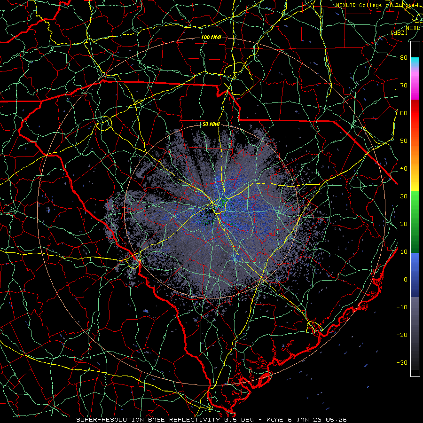Pick the orange band of the color bar

415,154
